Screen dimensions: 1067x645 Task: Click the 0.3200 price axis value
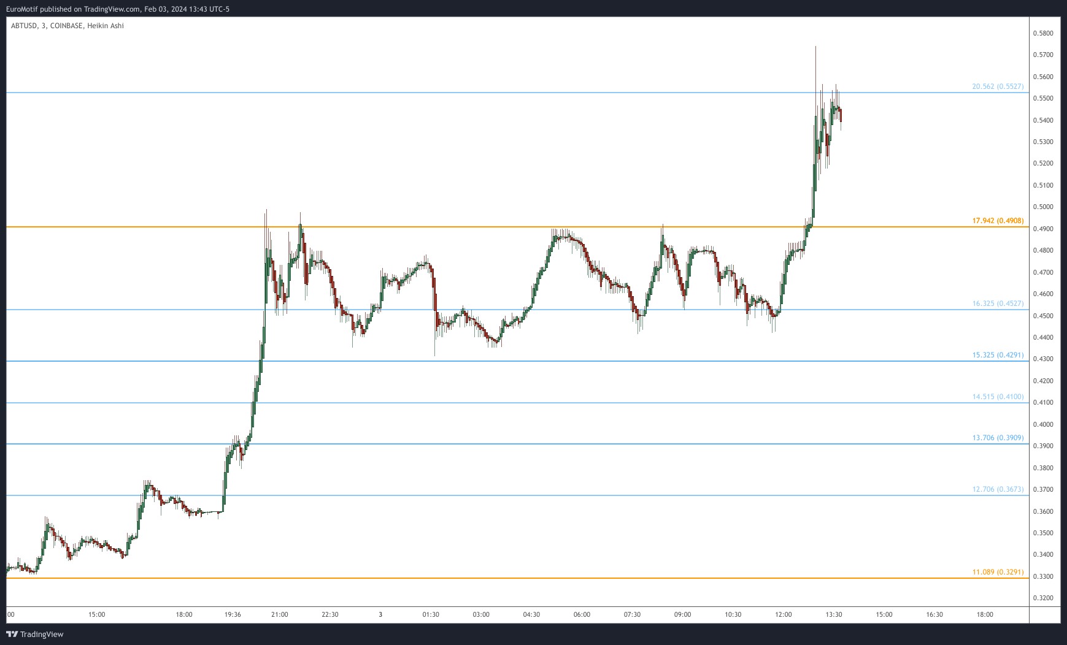point(1043,598)
